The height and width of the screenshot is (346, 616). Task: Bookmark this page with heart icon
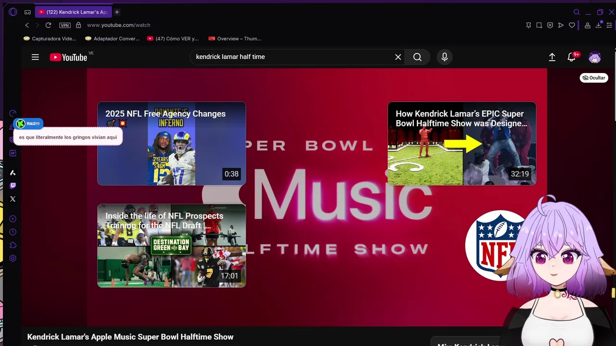click(x=572, y=25)
